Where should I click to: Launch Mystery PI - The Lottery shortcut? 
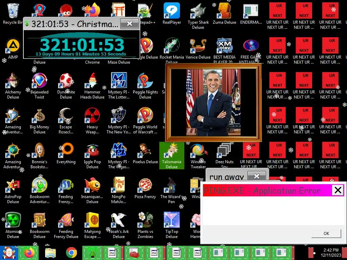(119, 86)
